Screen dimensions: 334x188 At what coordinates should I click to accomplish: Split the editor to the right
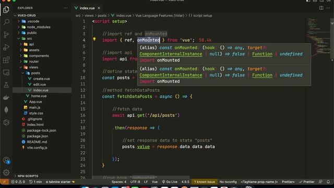point(321,8)
